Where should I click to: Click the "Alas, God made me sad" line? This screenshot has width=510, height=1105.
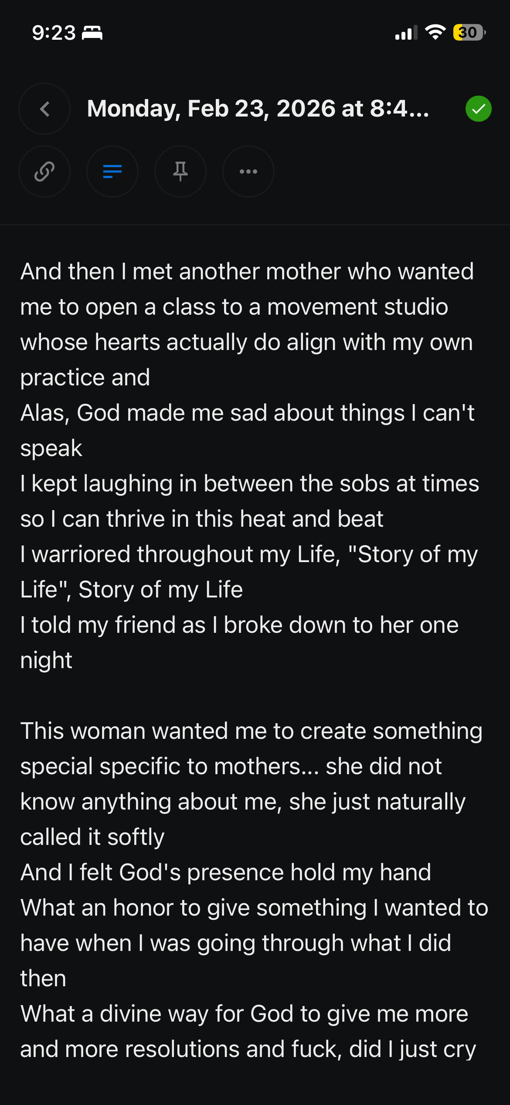(247, 413)
